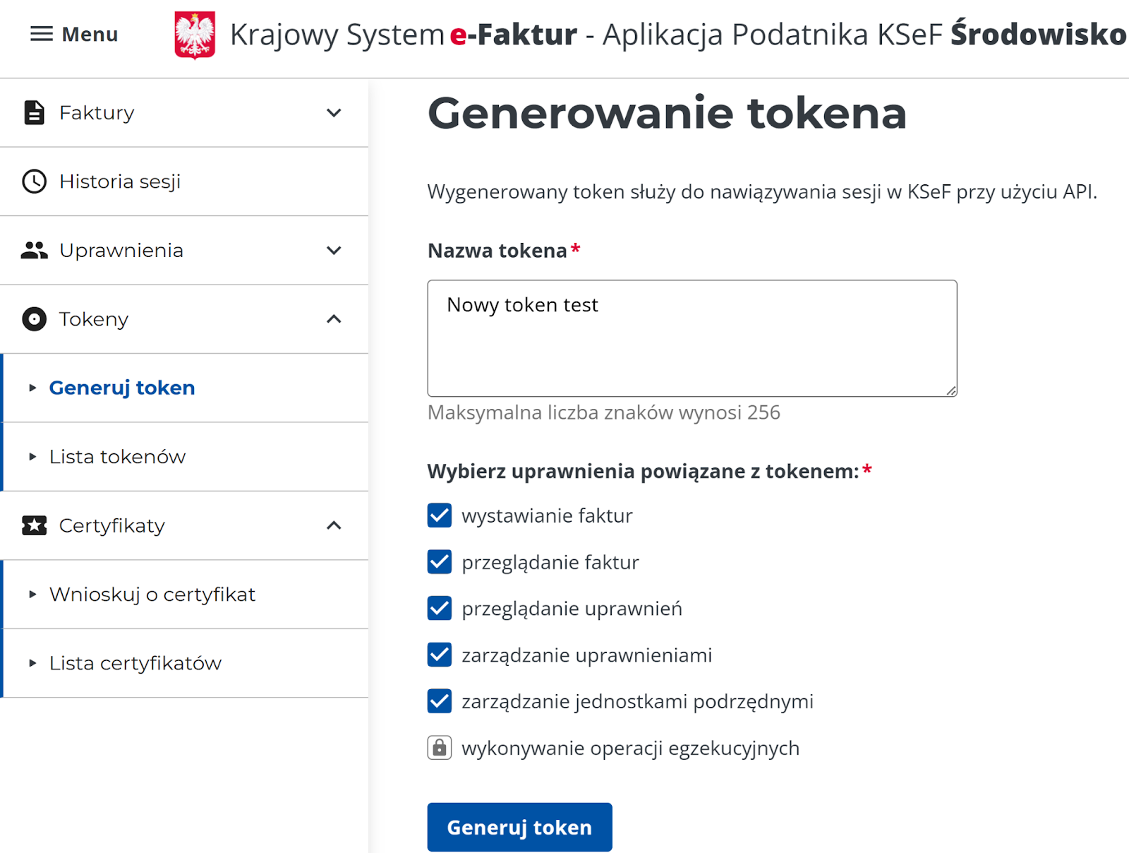Click the Certyfikaty star badge icon
1129x853 pixels.
point(34,525)
